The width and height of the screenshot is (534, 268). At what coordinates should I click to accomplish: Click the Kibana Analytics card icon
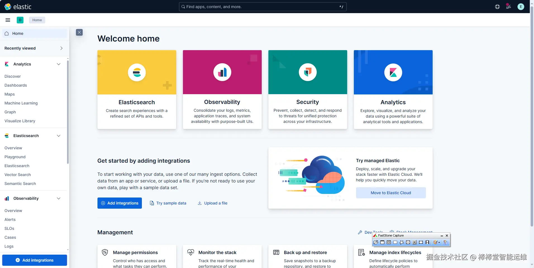tap(393, 72)
